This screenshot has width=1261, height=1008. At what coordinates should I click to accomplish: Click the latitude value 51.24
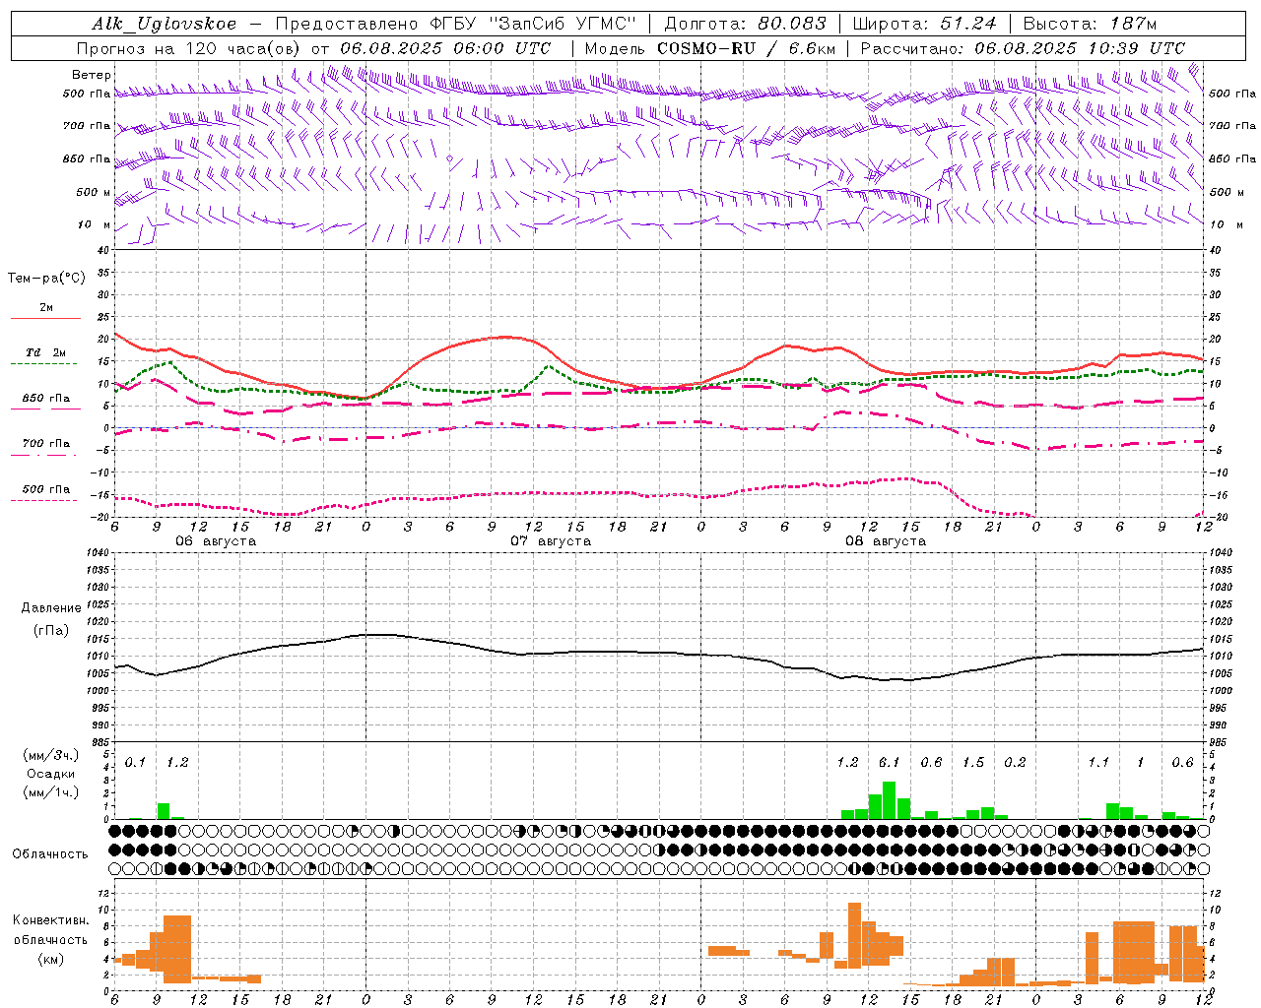tap(967, 24)
